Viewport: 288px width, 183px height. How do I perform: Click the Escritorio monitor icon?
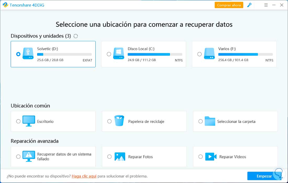(29, 121)
